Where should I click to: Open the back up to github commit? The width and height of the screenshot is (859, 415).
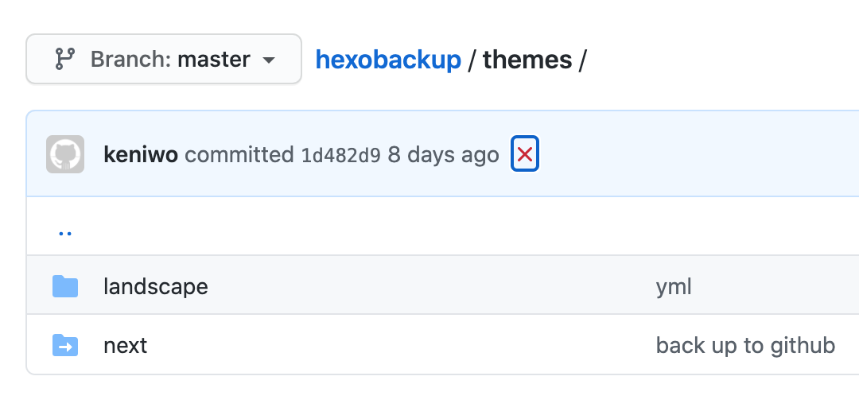745,346
